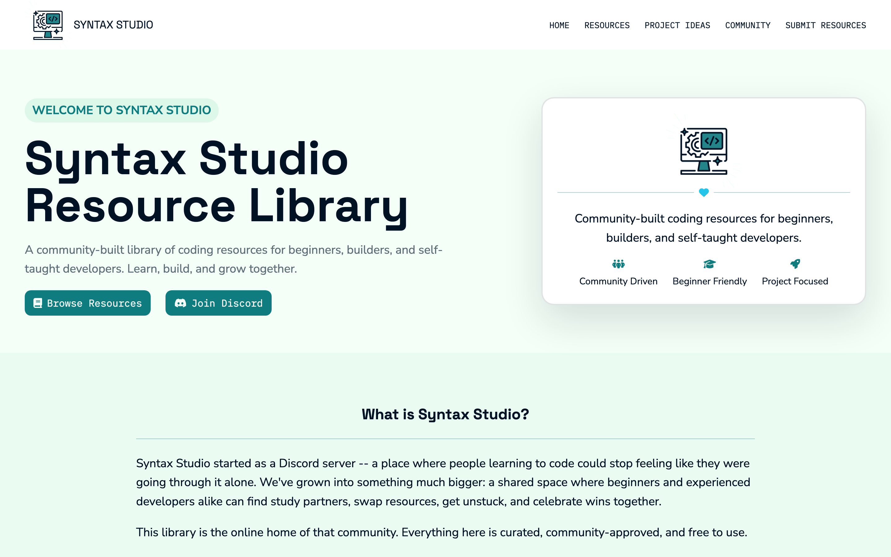Click card text 'Community-built coding resources for beginners'
Screen dimensions: 891x557
[704, 228]
